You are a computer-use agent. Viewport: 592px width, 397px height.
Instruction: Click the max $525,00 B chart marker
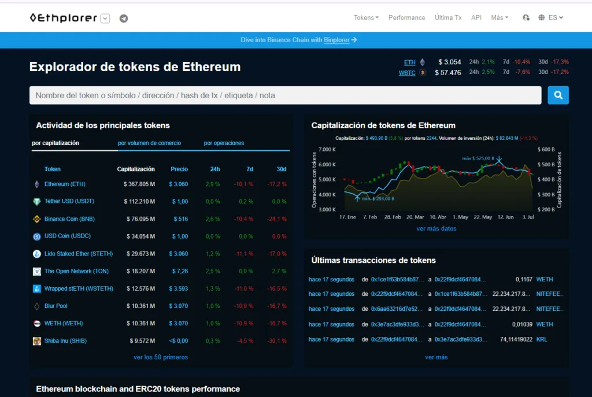[499, 160]
